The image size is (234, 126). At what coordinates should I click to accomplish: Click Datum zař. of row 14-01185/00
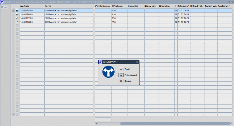184,10
